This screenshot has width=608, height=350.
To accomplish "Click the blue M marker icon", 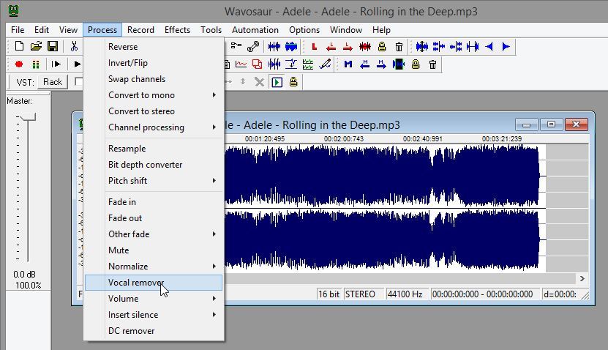I will (348, 64).
